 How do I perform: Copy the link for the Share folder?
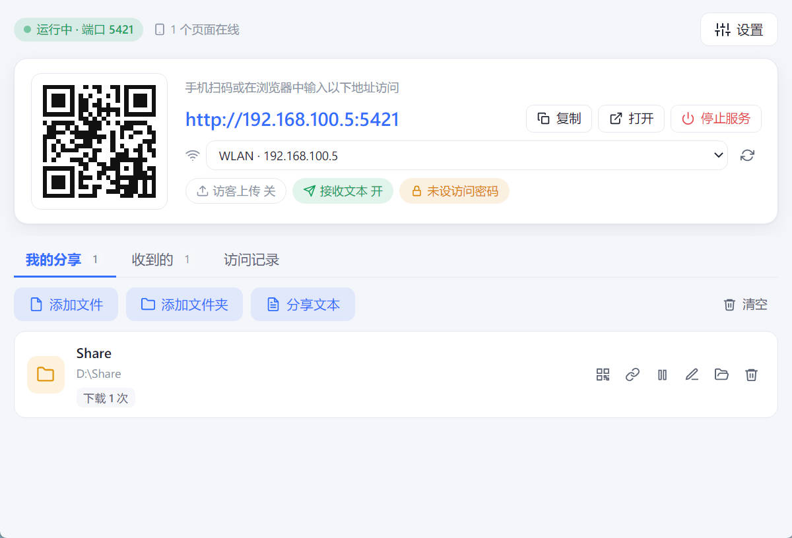point(632,374)
